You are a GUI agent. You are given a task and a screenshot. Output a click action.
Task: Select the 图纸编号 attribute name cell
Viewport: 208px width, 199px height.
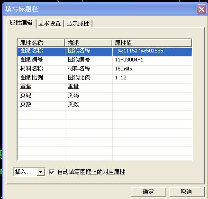click(x=41, y=61)
